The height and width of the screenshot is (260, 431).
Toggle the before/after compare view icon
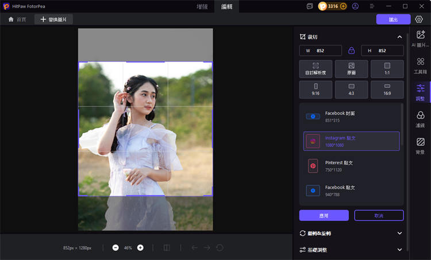coord(167,247)
